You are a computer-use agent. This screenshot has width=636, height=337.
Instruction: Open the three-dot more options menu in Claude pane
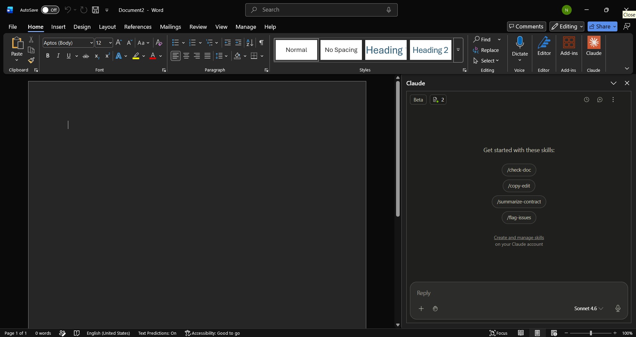tap(613, 100)
